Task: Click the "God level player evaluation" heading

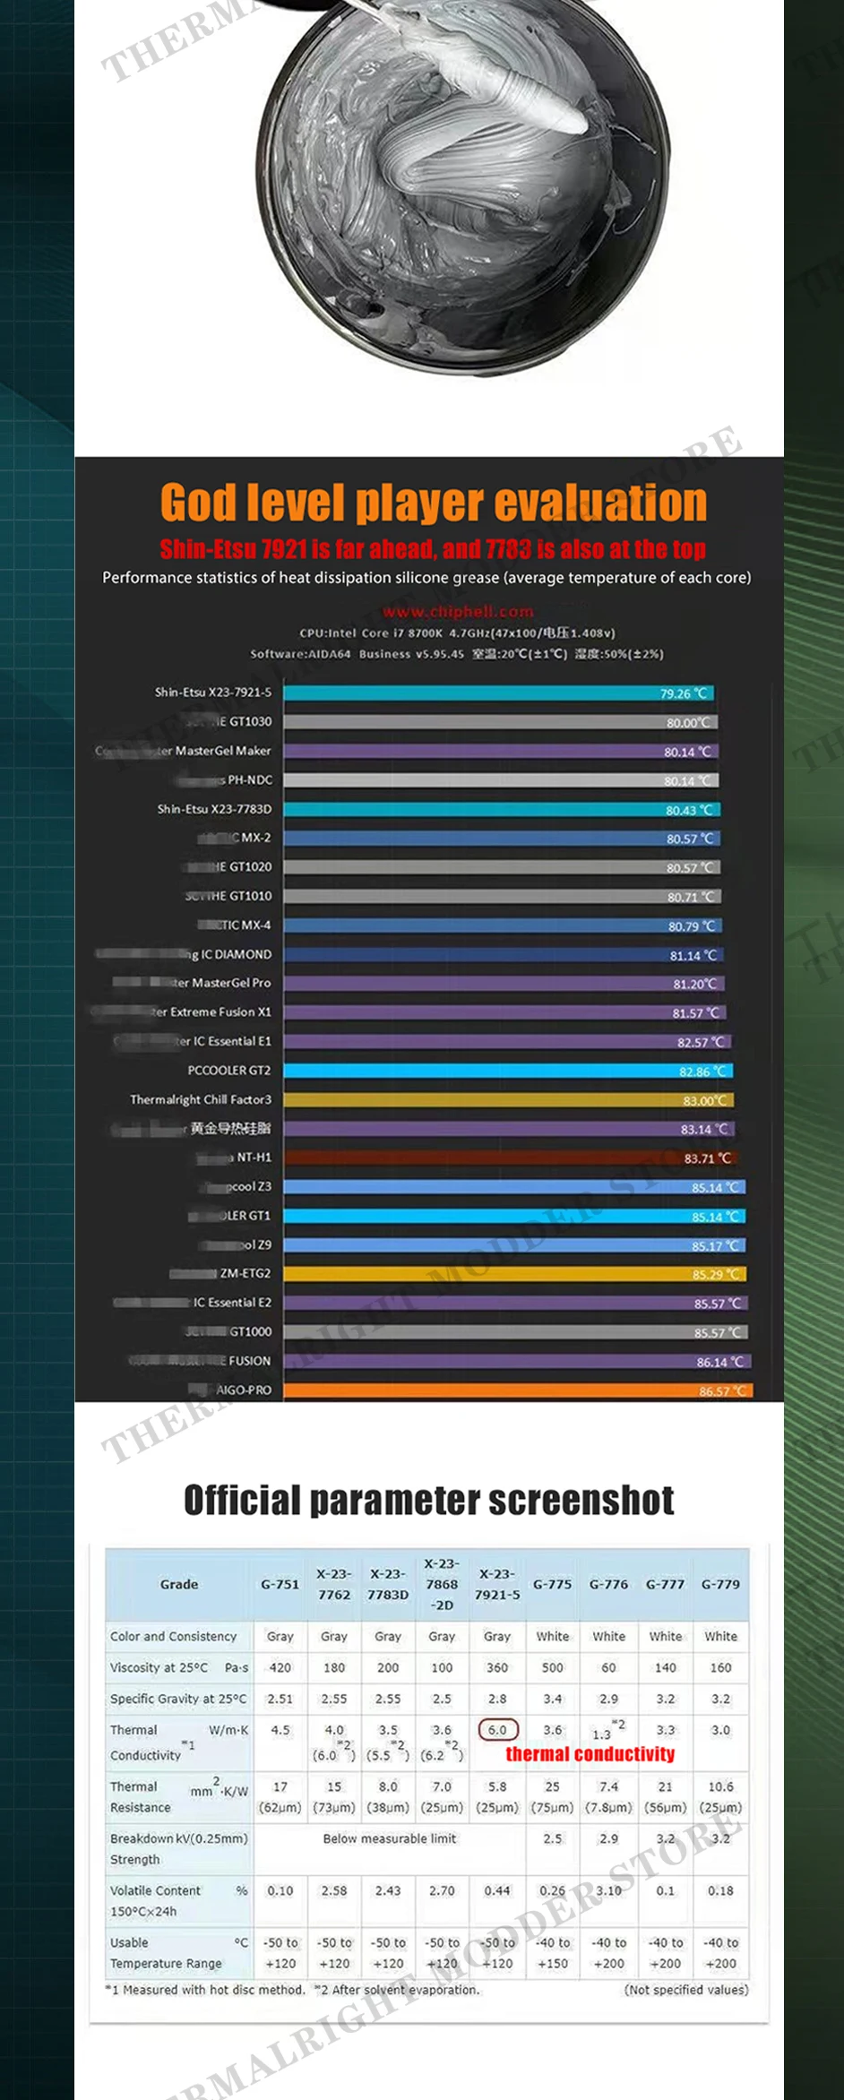Action: pyautogui.click(x=433, y=502)
